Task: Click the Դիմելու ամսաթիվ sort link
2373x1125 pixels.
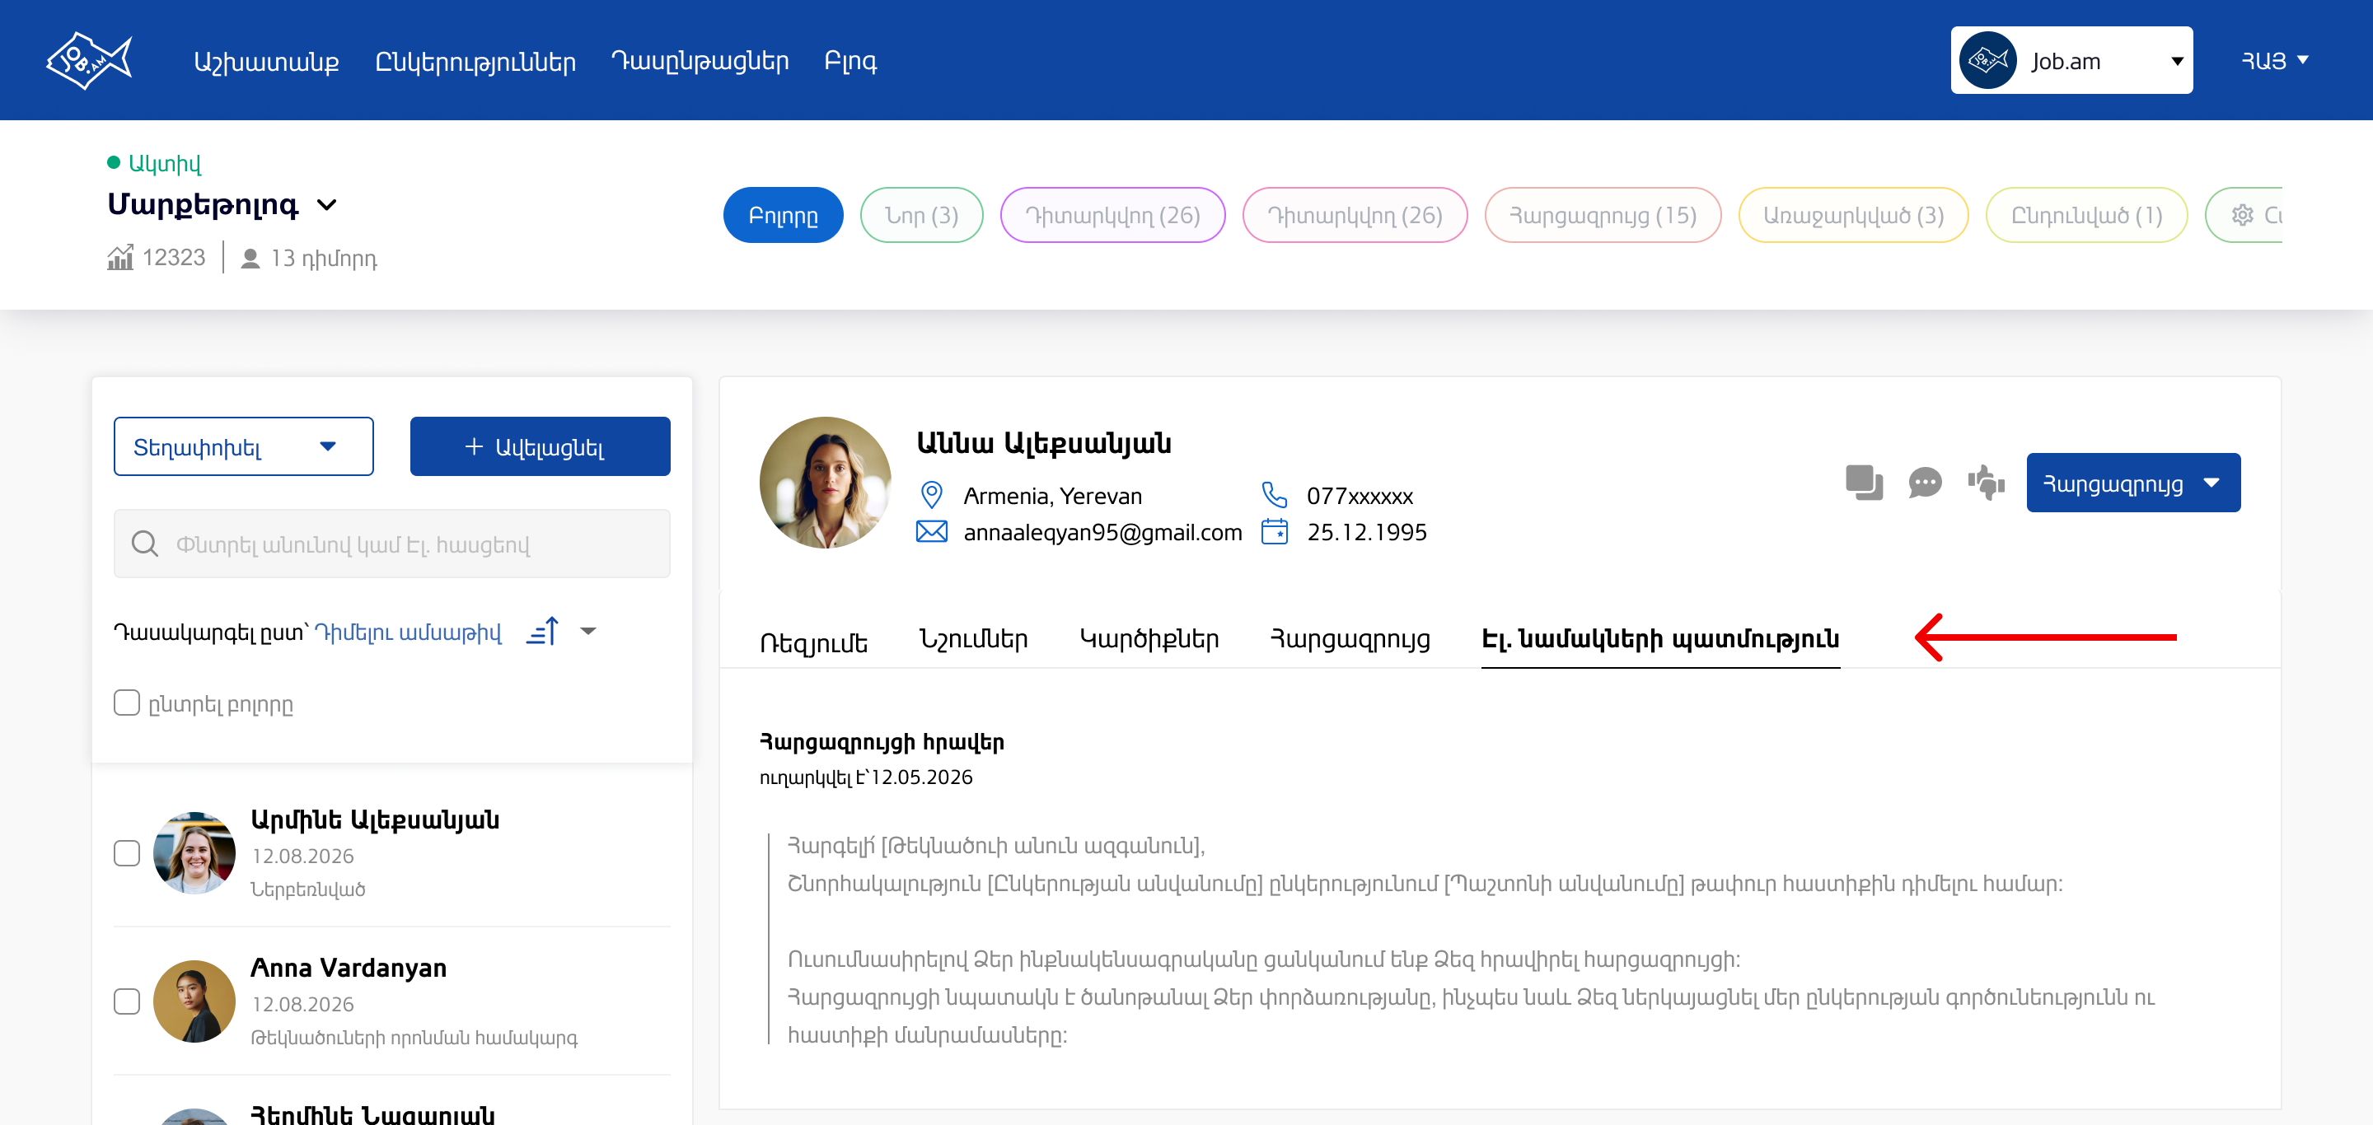Action: click(408, 633)
